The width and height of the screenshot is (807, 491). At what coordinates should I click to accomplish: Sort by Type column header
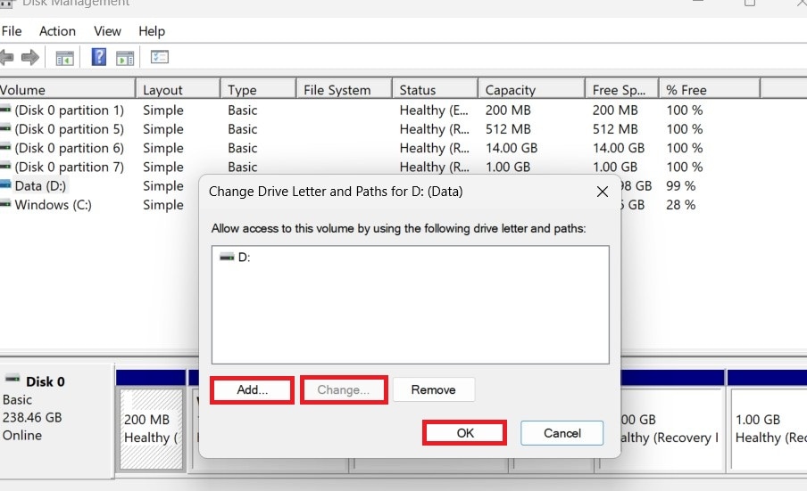coord(258,90)
